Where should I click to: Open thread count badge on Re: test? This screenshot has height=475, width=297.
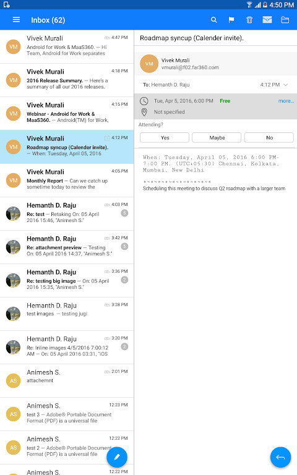(x=124, y=213)
